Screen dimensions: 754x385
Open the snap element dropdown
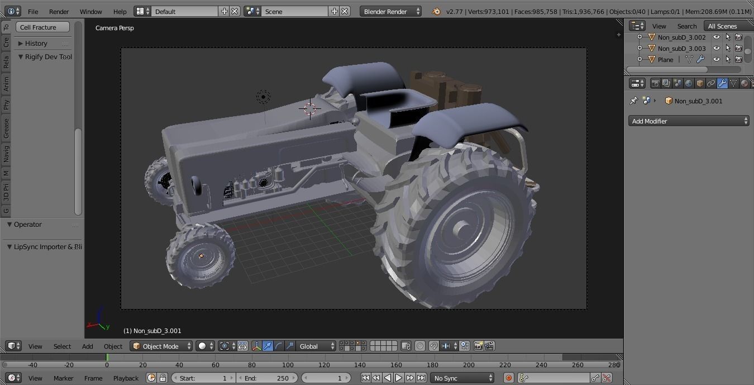[448, 346]
